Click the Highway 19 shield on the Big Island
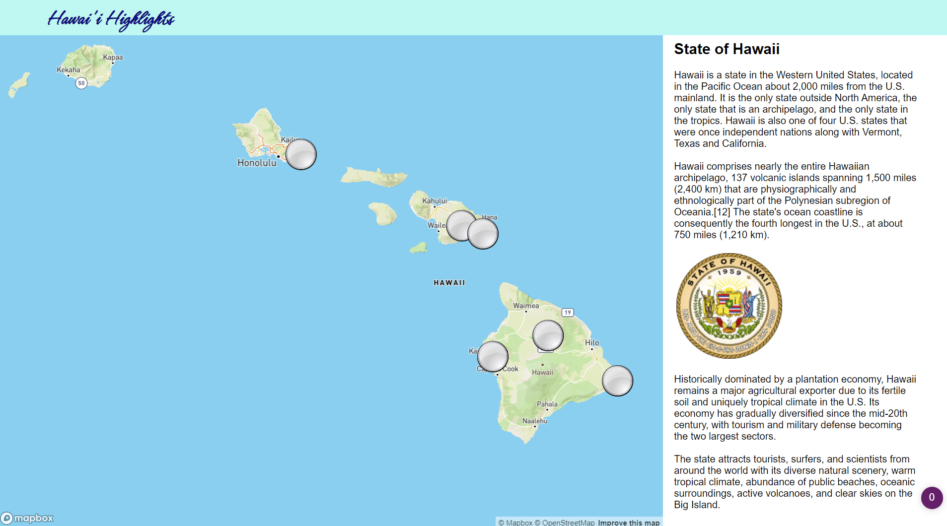The image size is (947, 526). click(567, 313)
